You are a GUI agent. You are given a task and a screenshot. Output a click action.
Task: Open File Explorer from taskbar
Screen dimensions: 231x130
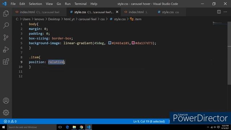coord(74,127)
